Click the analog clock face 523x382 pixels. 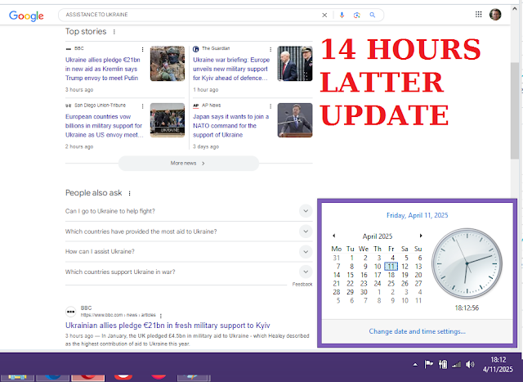(x=467, y=263)
